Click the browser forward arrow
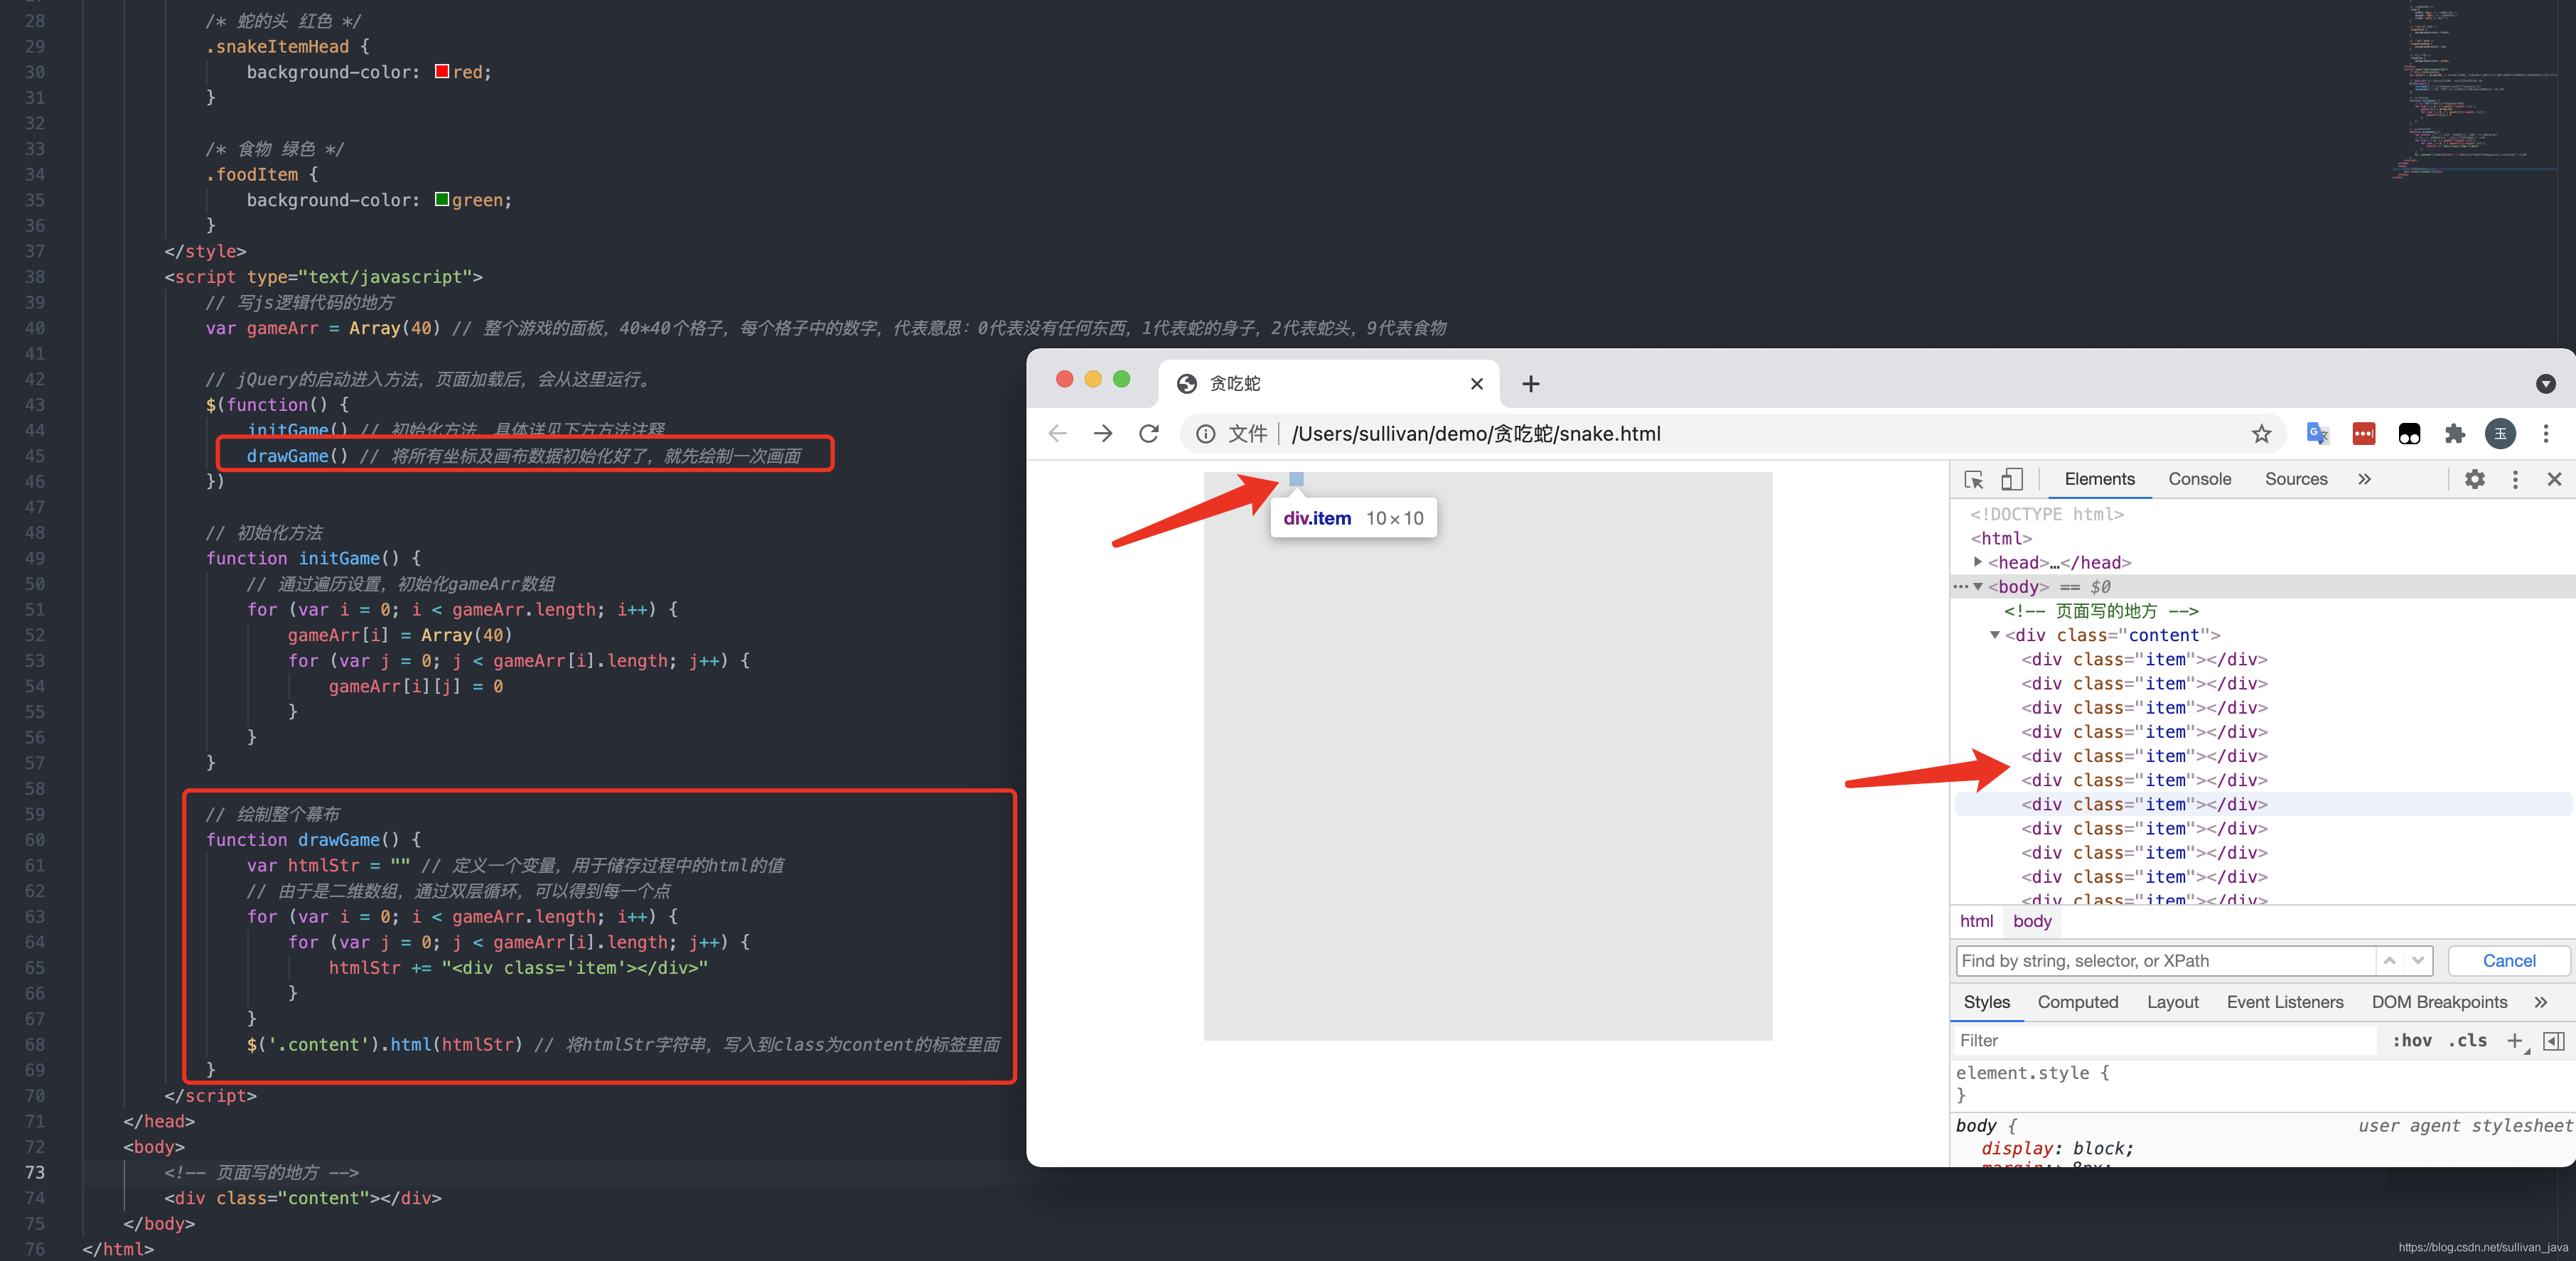The height and width of the screenshot is (1261, 2576). click(x=1103, y=433)
